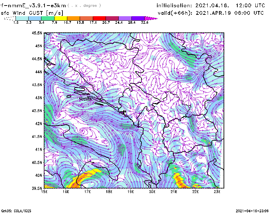Click the 45N latitude label
Viewport: 276px width, 213px height.
pos(39,46)
